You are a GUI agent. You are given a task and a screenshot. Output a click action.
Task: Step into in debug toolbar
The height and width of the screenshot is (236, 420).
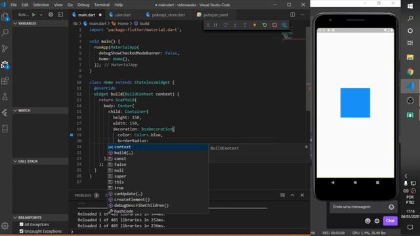[235, 25]
